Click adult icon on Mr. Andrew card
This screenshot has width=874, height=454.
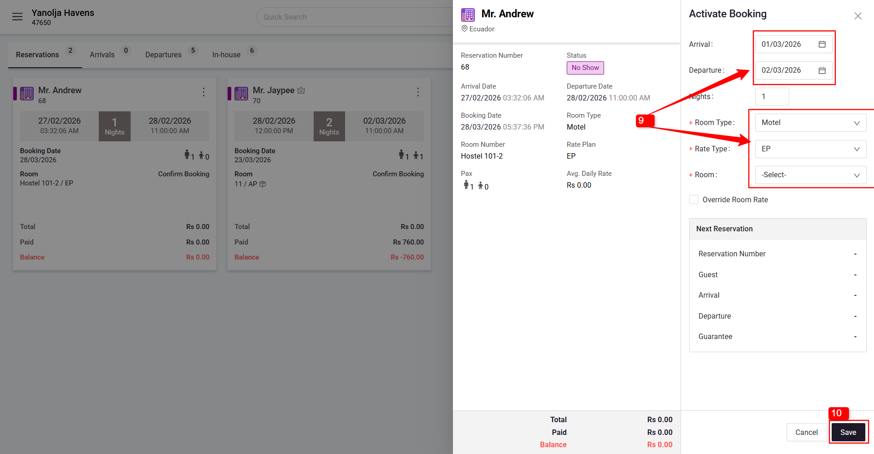pyautogui.click(x=187, y=155)
